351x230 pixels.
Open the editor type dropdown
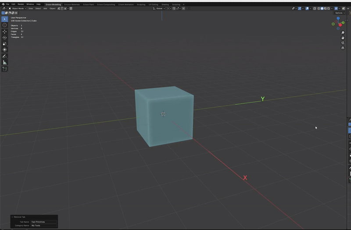tap(4, 8)
